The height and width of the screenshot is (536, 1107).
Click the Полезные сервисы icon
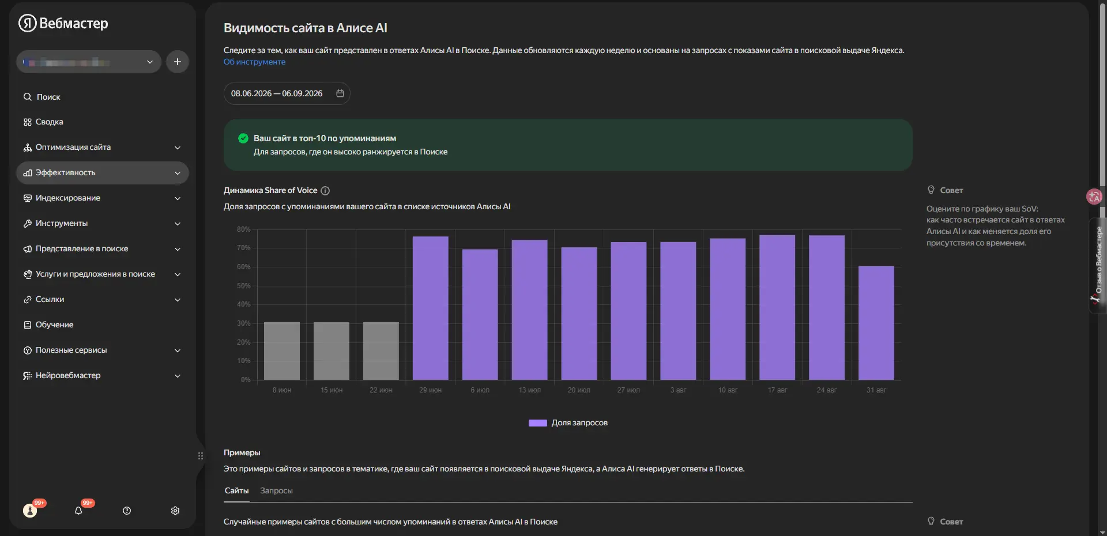coord(28,350)
